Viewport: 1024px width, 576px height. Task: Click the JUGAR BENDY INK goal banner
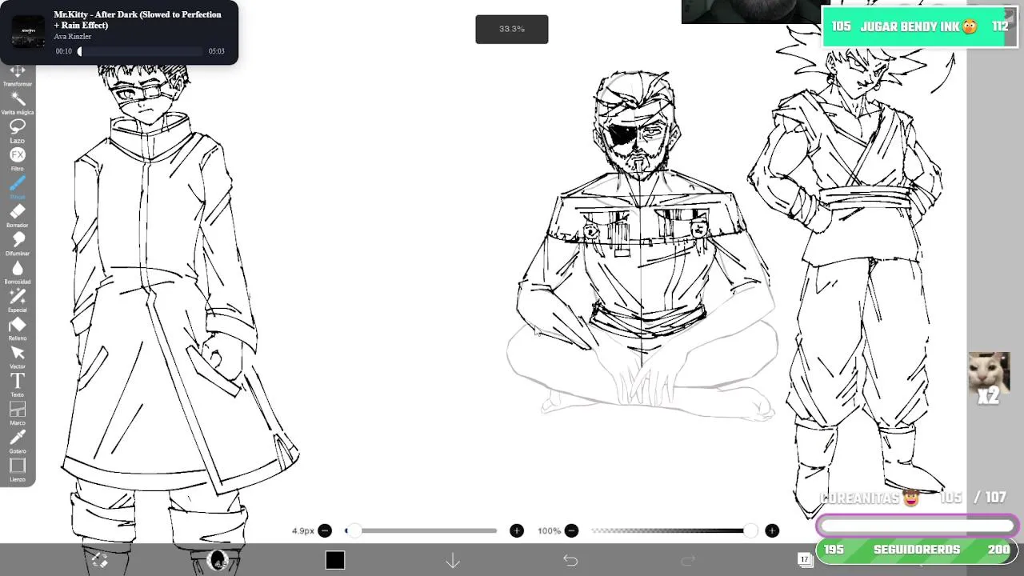[919, 26]
